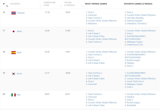
Task: Select Spain's hours value 19:47
Action: 68,52
